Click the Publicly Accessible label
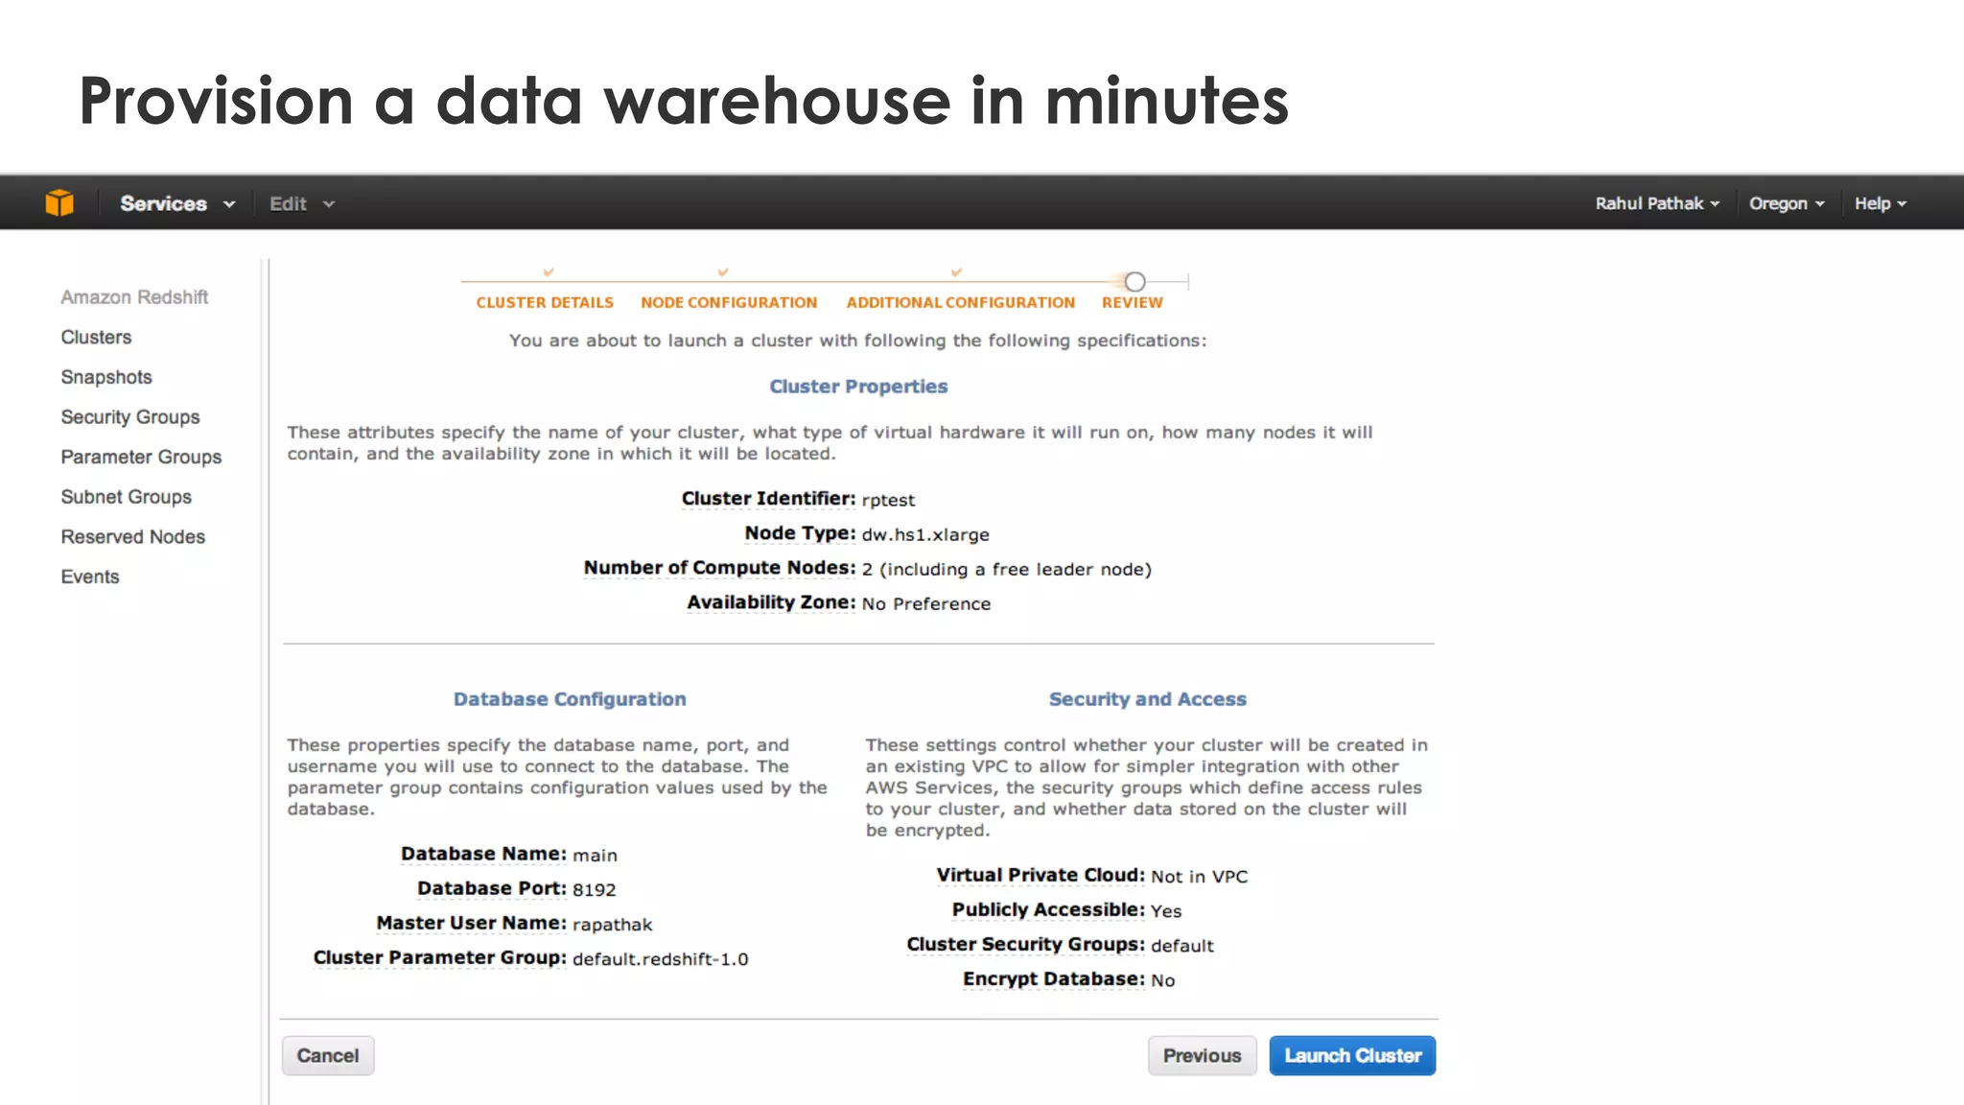 point(1048,909)
